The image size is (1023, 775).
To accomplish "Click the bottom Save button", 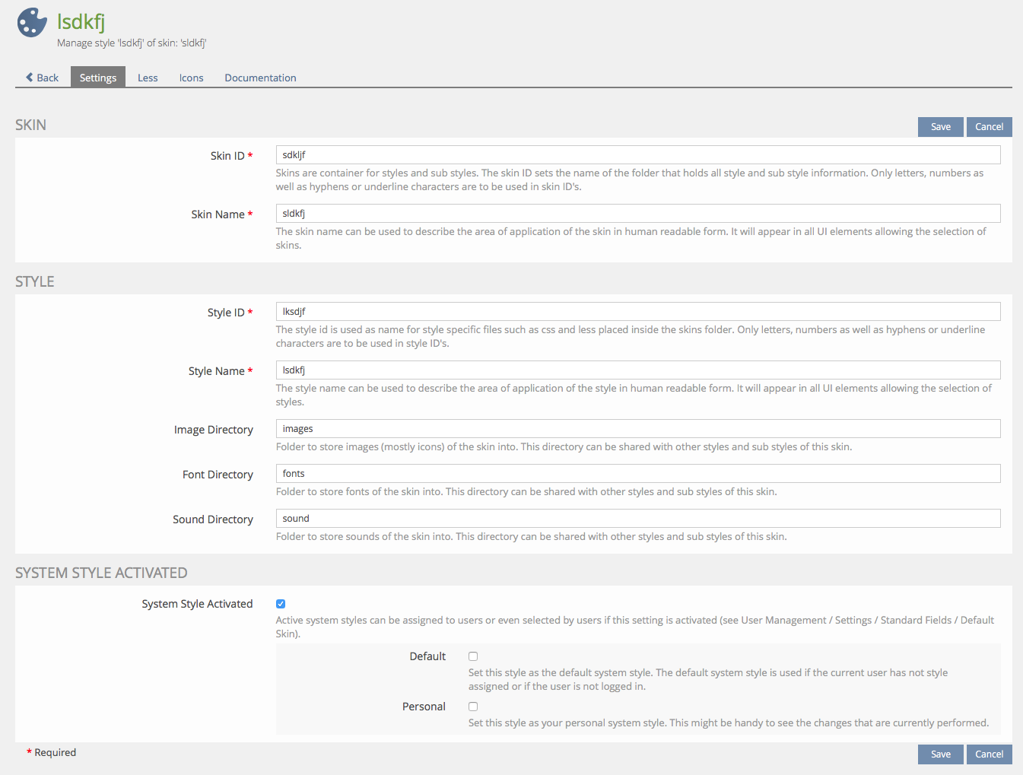I will (940, 754).
